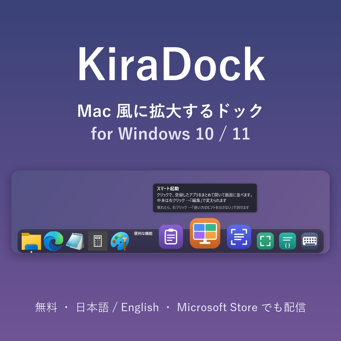Screen dimensions: 341x341
Task: Open the Notepad dock icon
Action: pos(75,241)
